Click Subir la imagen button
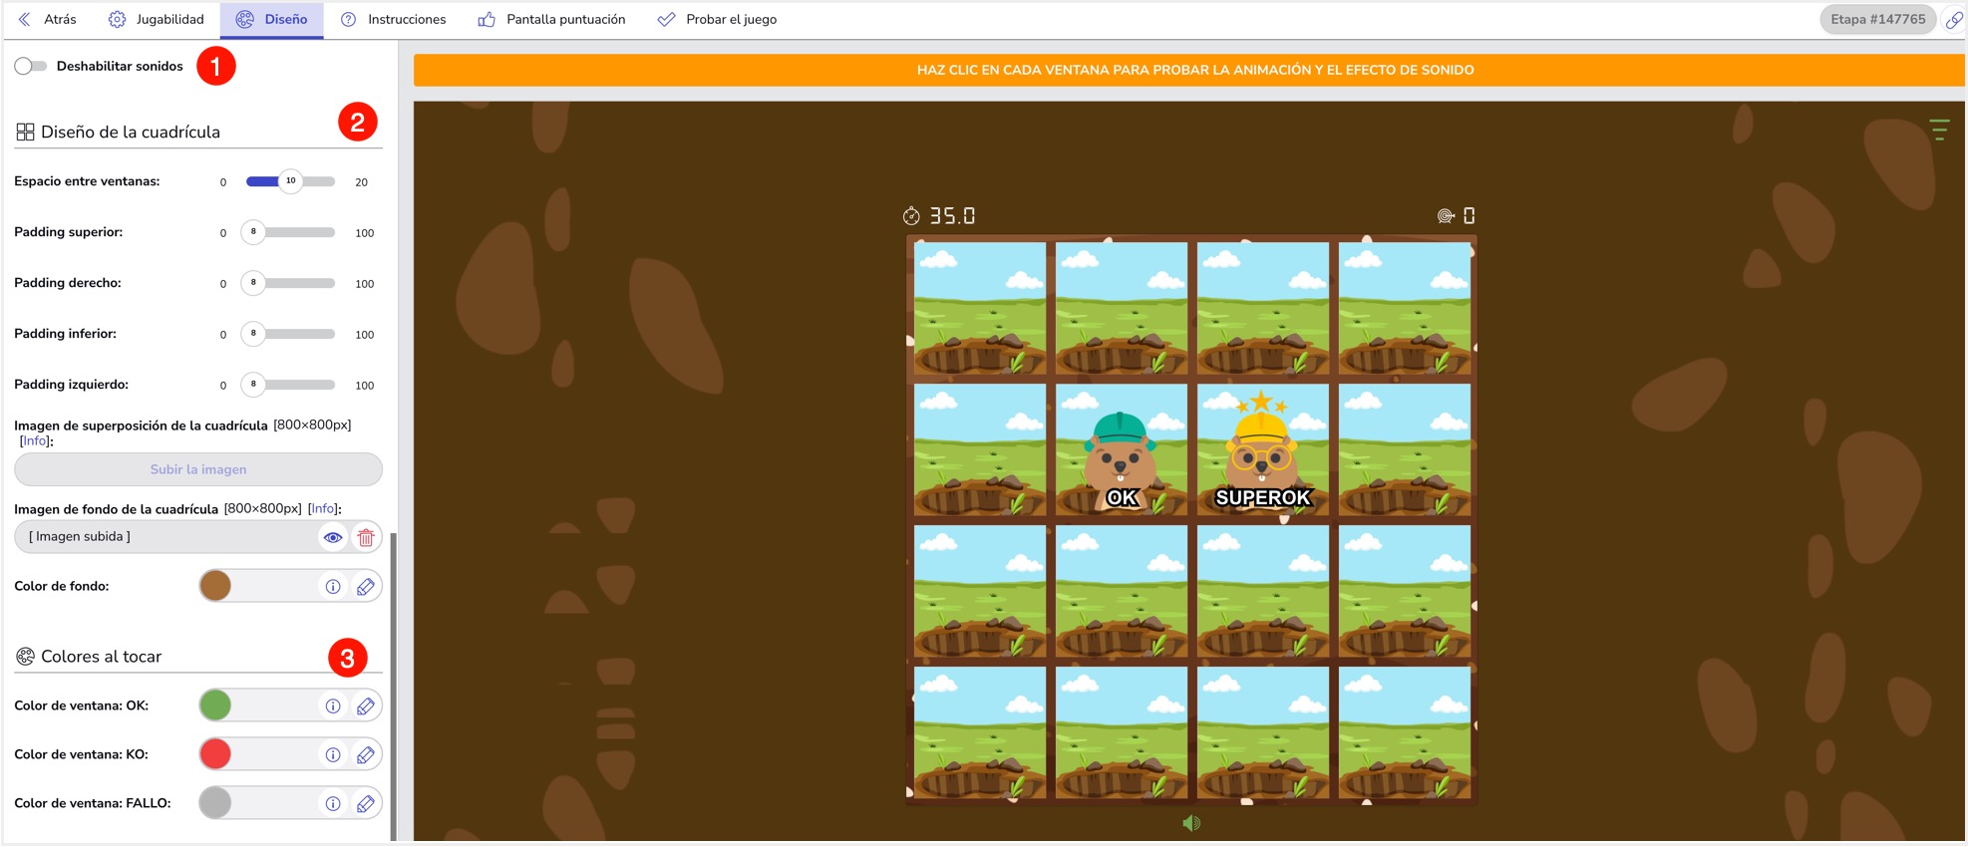This screenshot has width=1968, height=847. click(x=198, y=469)
